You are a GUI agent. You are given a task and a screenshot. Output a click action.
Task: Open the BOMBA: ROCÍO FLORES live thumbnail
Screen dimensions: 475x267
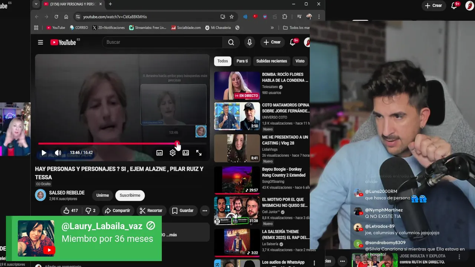(237, 86)
